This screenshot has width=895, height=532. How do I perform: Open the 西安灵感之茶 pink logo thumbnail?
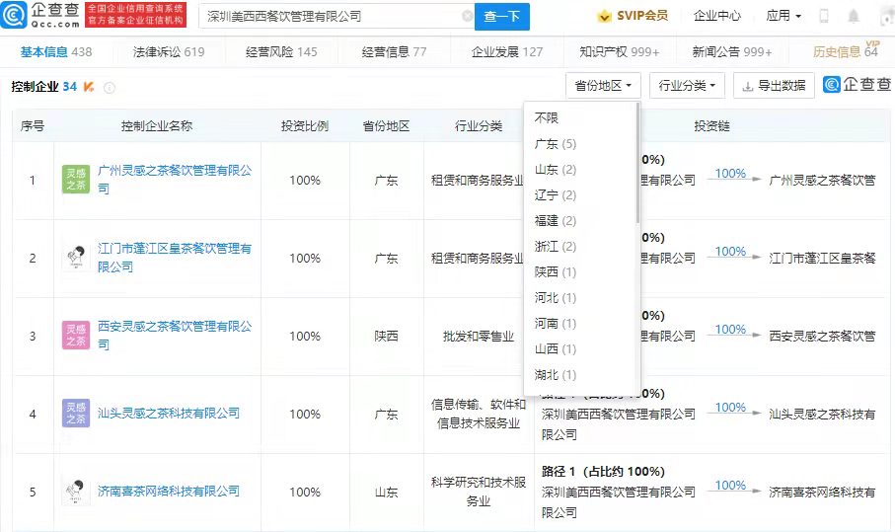[x=76, y=335]
